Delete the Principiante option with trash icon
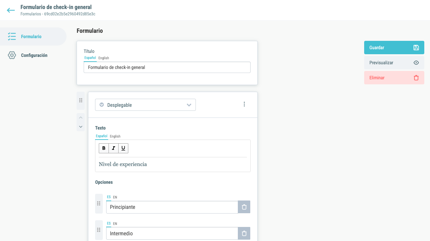Viewport: 430px width, 241px height. 244,207
